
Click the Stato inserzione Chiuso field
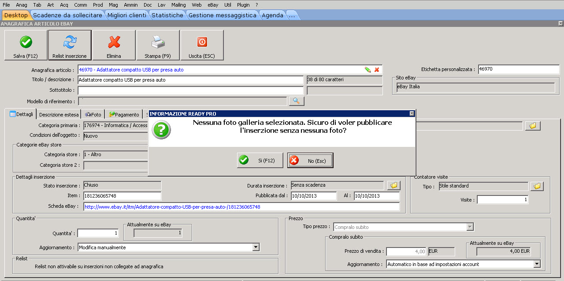(122, 185)
